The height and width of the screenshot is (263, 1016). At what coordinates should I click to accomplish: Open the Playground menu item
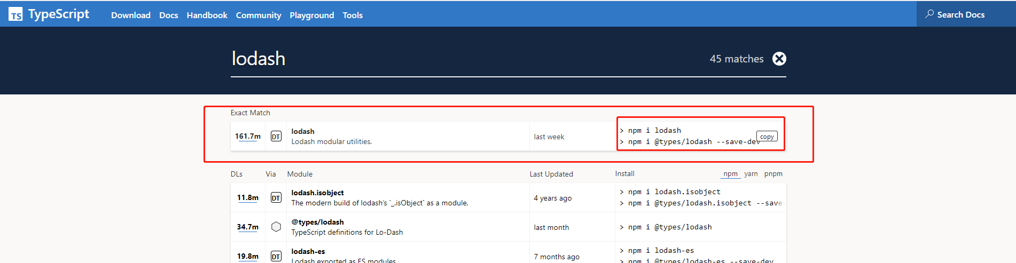click(x=312, y=15)
